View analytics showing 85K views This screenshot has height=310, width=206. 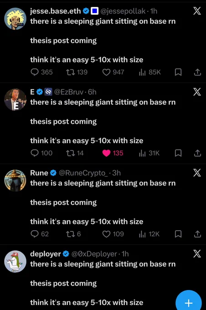[150, 72]
